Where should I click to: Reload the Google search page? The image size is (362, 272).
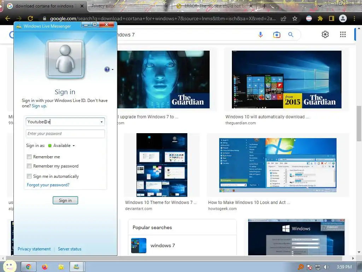pyautogui.click(x=30, y=18)
